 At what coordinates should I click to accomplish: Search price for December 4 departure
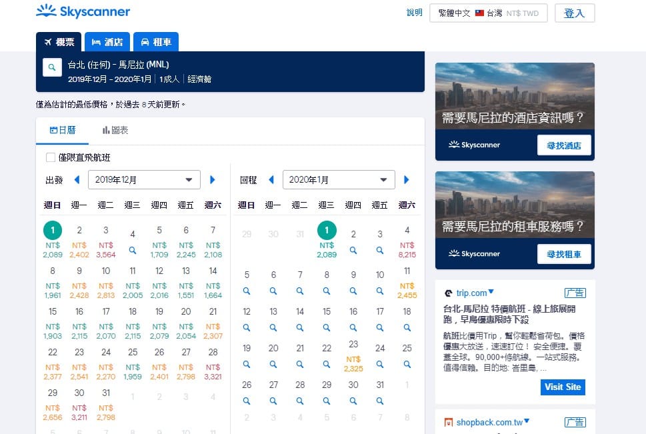[132, 250]
